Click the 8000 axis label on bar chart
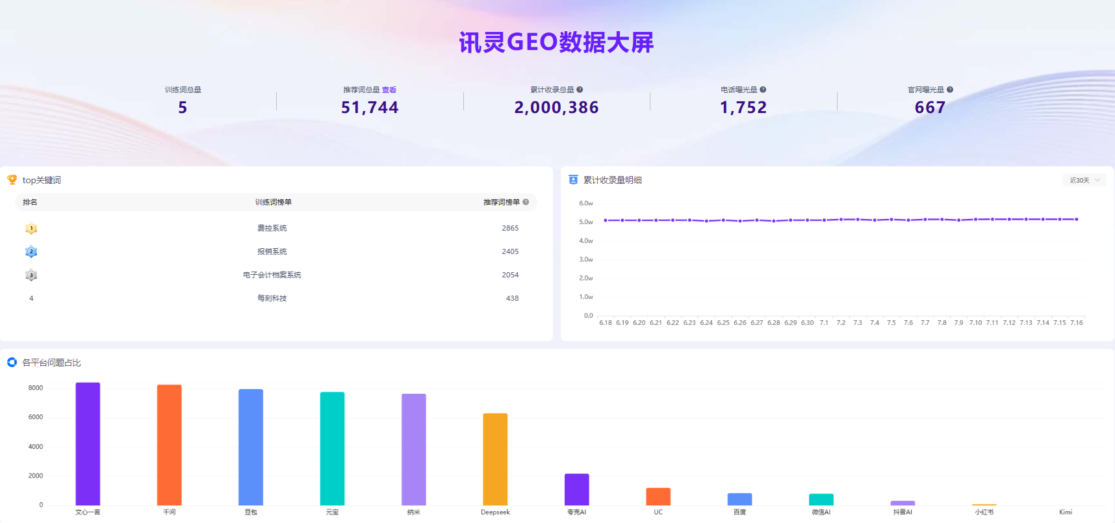The width and height of the screenshot is (1115, 523). [x=36, y=388]
